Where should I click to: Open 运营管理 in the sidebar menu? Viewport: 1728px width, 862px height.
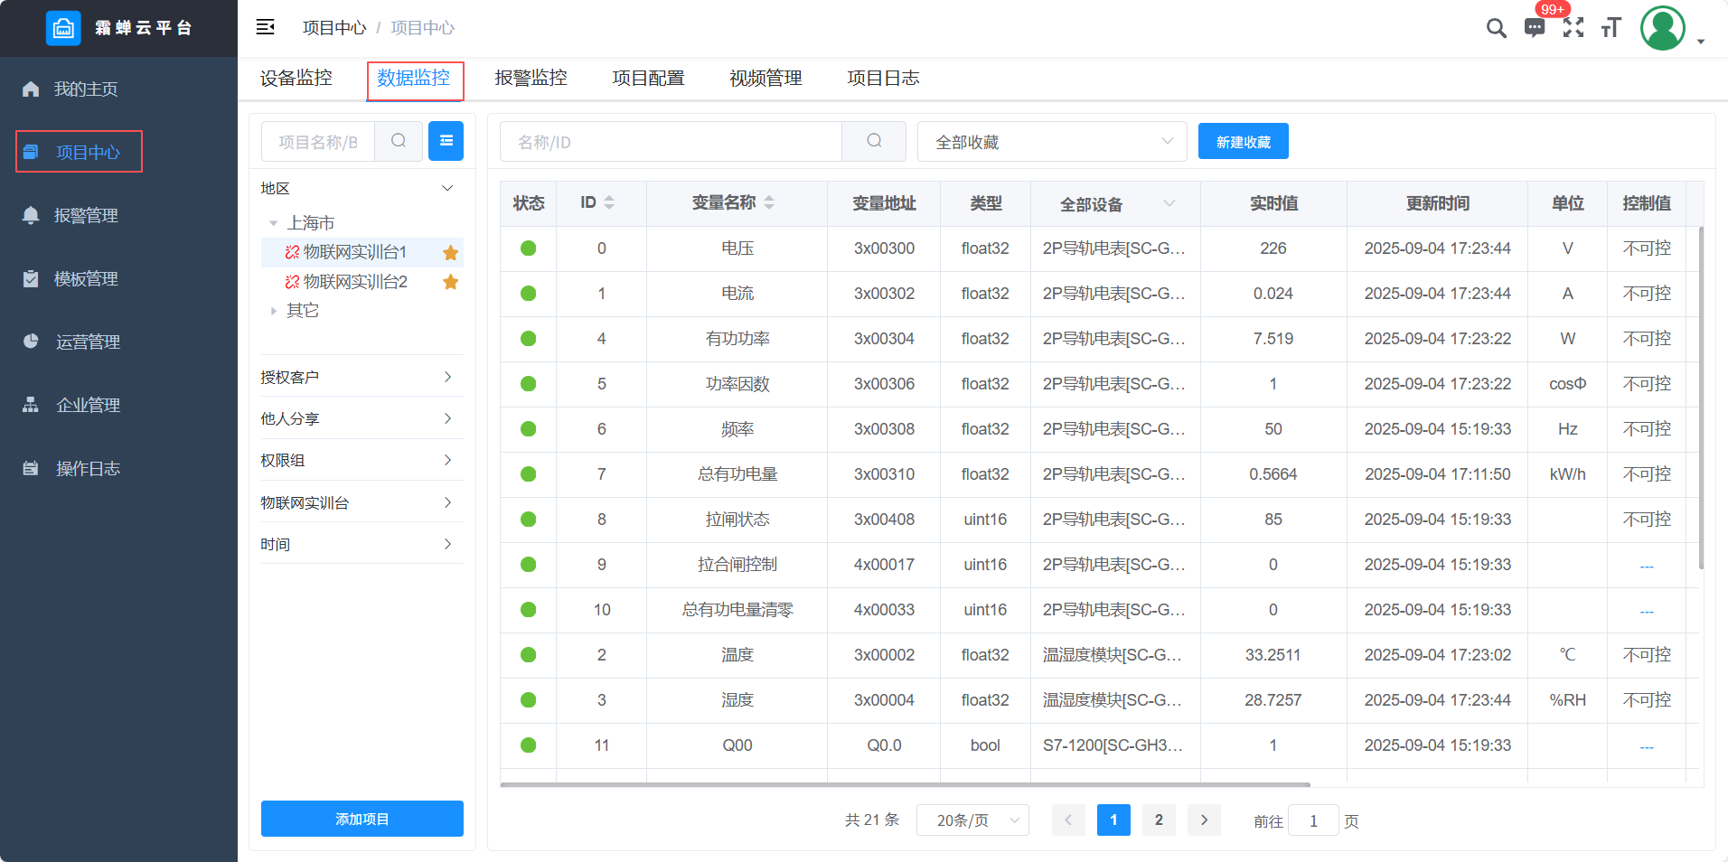coord(88,342)
